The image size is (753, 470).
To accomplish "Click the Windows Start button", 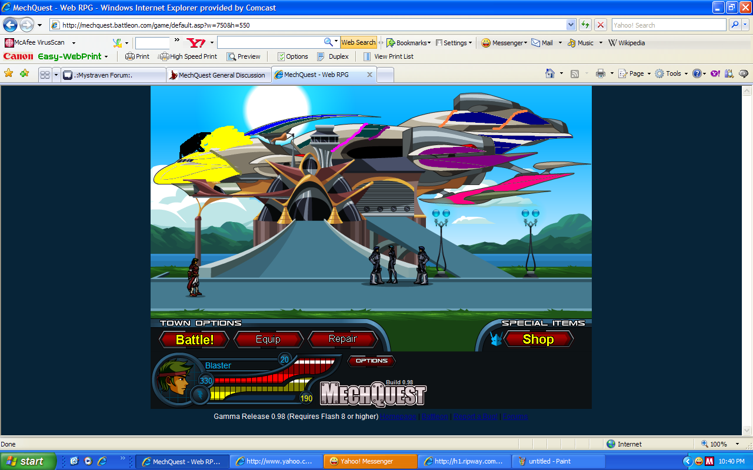I will point(28,461).
